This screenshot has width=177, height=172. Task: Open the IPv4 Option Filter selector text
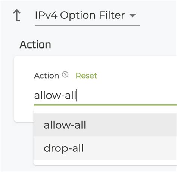pyautogui.click(x=80, y=15)
